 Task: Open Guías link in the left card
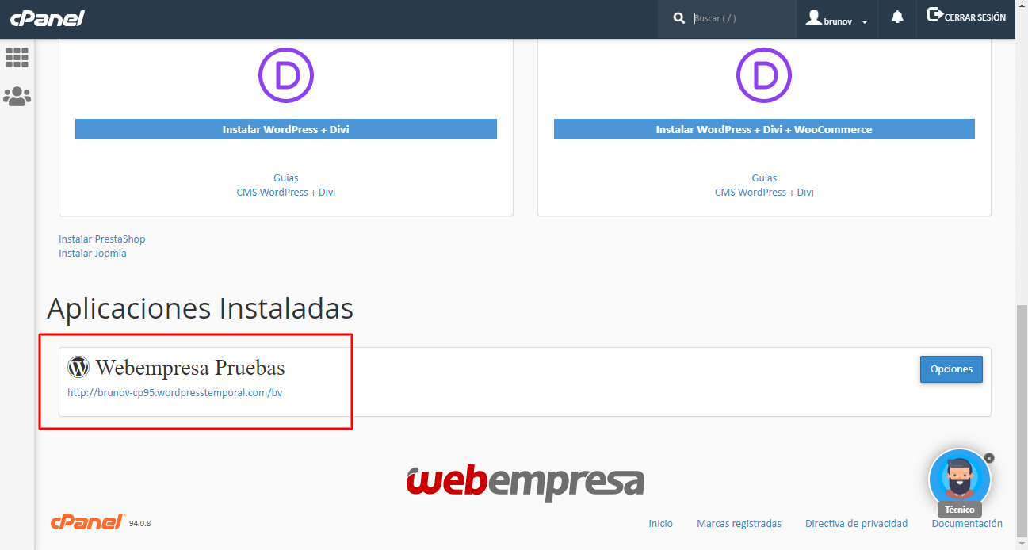(286, 178)
